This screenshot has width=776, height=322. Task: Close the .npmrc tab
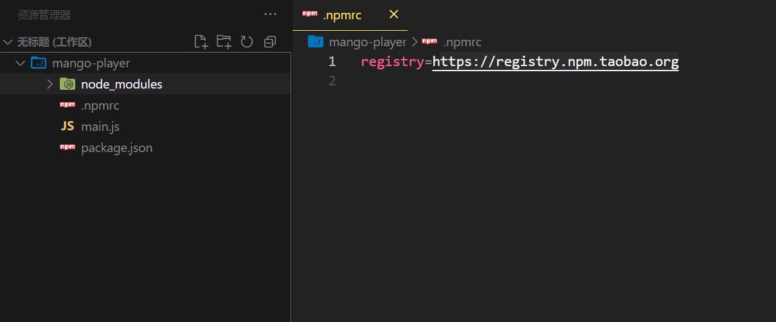(x=394, y=15)
